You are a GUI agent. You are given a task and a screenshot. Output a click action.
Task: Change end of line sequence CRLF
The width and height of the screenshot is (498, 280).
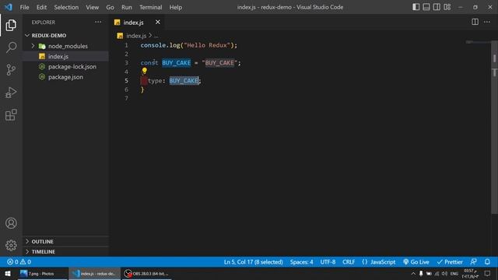(x=349, y=262)
